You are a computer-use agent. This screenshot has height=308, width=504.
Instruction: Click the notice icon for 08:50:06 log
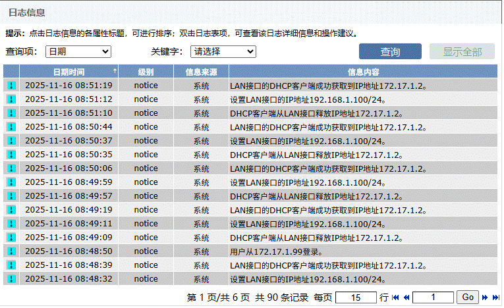pyautogui.click(x=12, y=168)
